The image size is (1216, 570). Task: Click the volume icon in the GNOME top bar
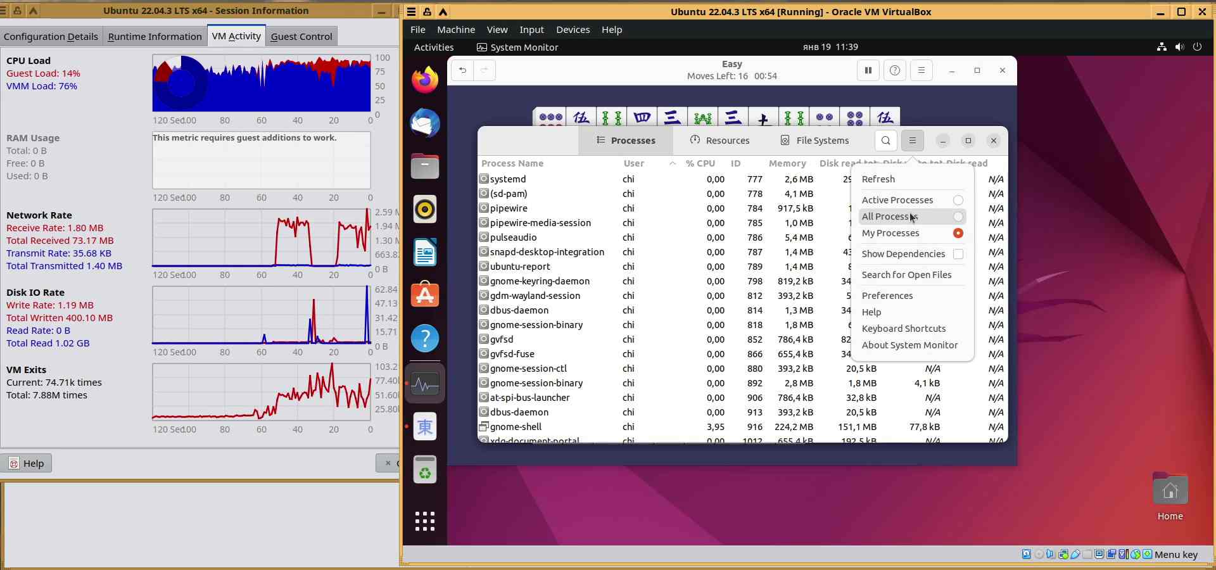[x=1179, y=47]
